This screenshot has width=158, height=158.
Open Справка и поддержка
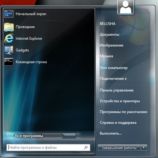click(118, 123)
